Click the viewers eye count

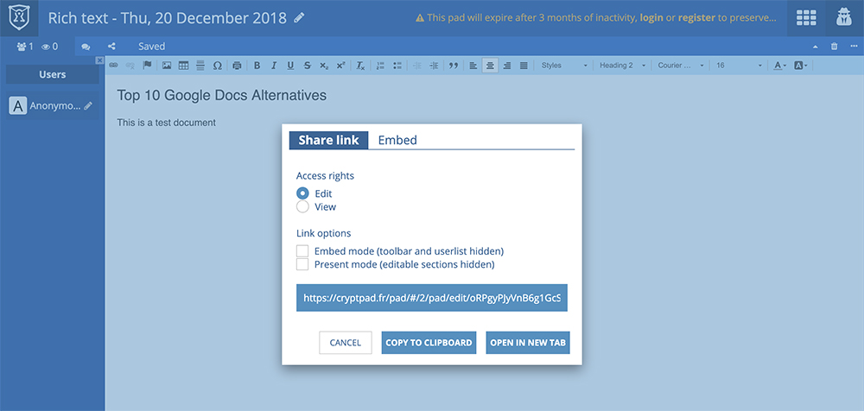click(x=49, y=47)
